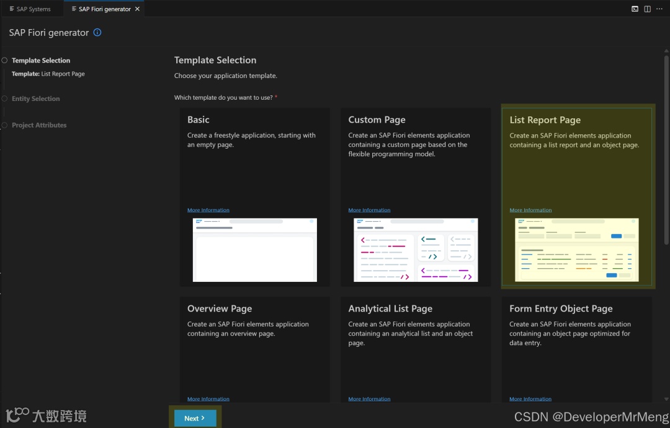Viewport: 670px width, 428px height.
Task: Select the Basic template card
Action: (x=255, y=197)
